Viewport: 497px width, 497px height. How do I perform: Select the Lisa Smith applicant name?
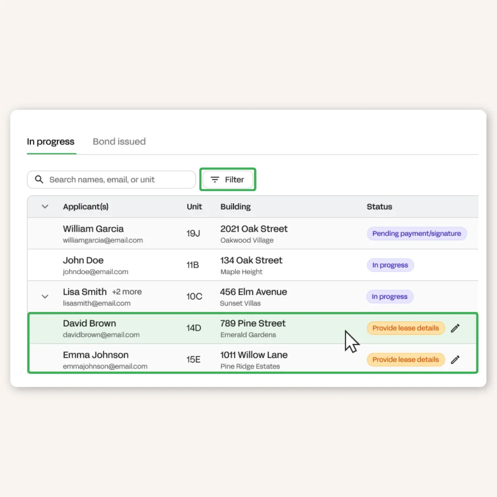point(85,291)
